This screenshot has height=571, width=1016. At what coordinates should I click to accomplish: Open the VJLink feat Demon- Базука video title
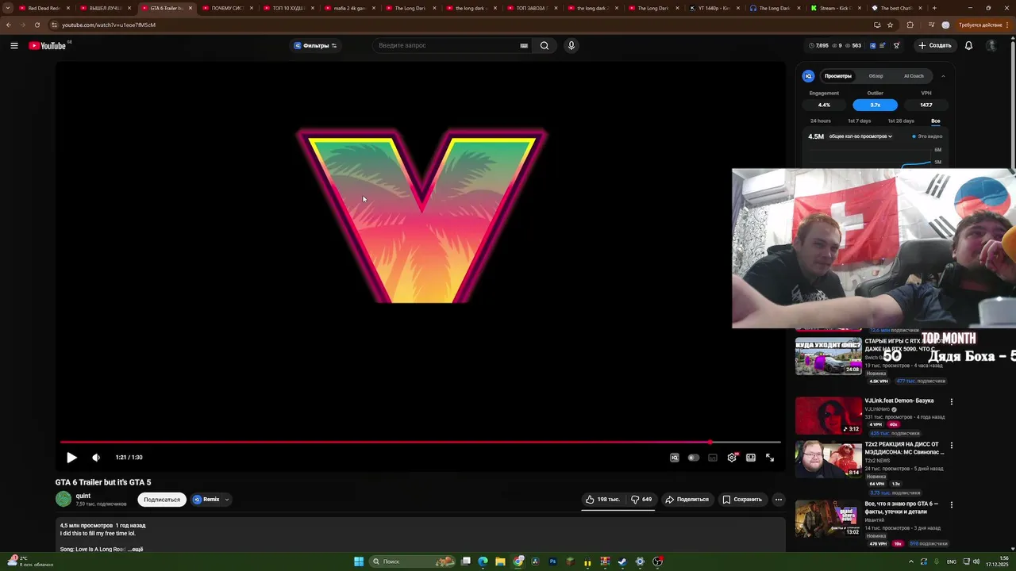(899, 401)
